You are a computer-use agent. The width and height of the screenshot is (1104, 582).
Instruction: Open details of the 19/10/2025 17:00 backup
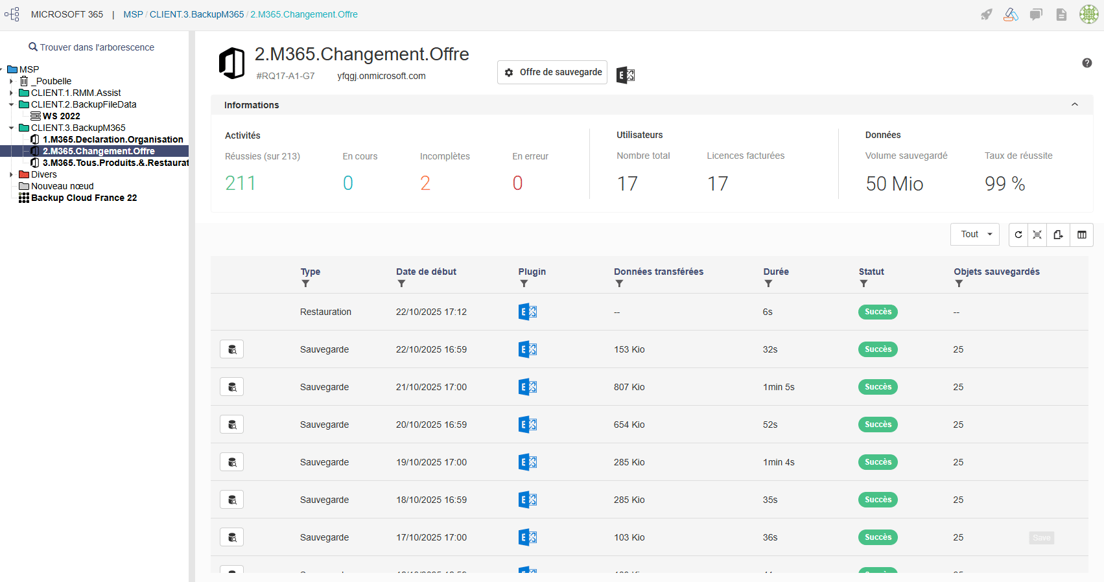pos(232,462)
